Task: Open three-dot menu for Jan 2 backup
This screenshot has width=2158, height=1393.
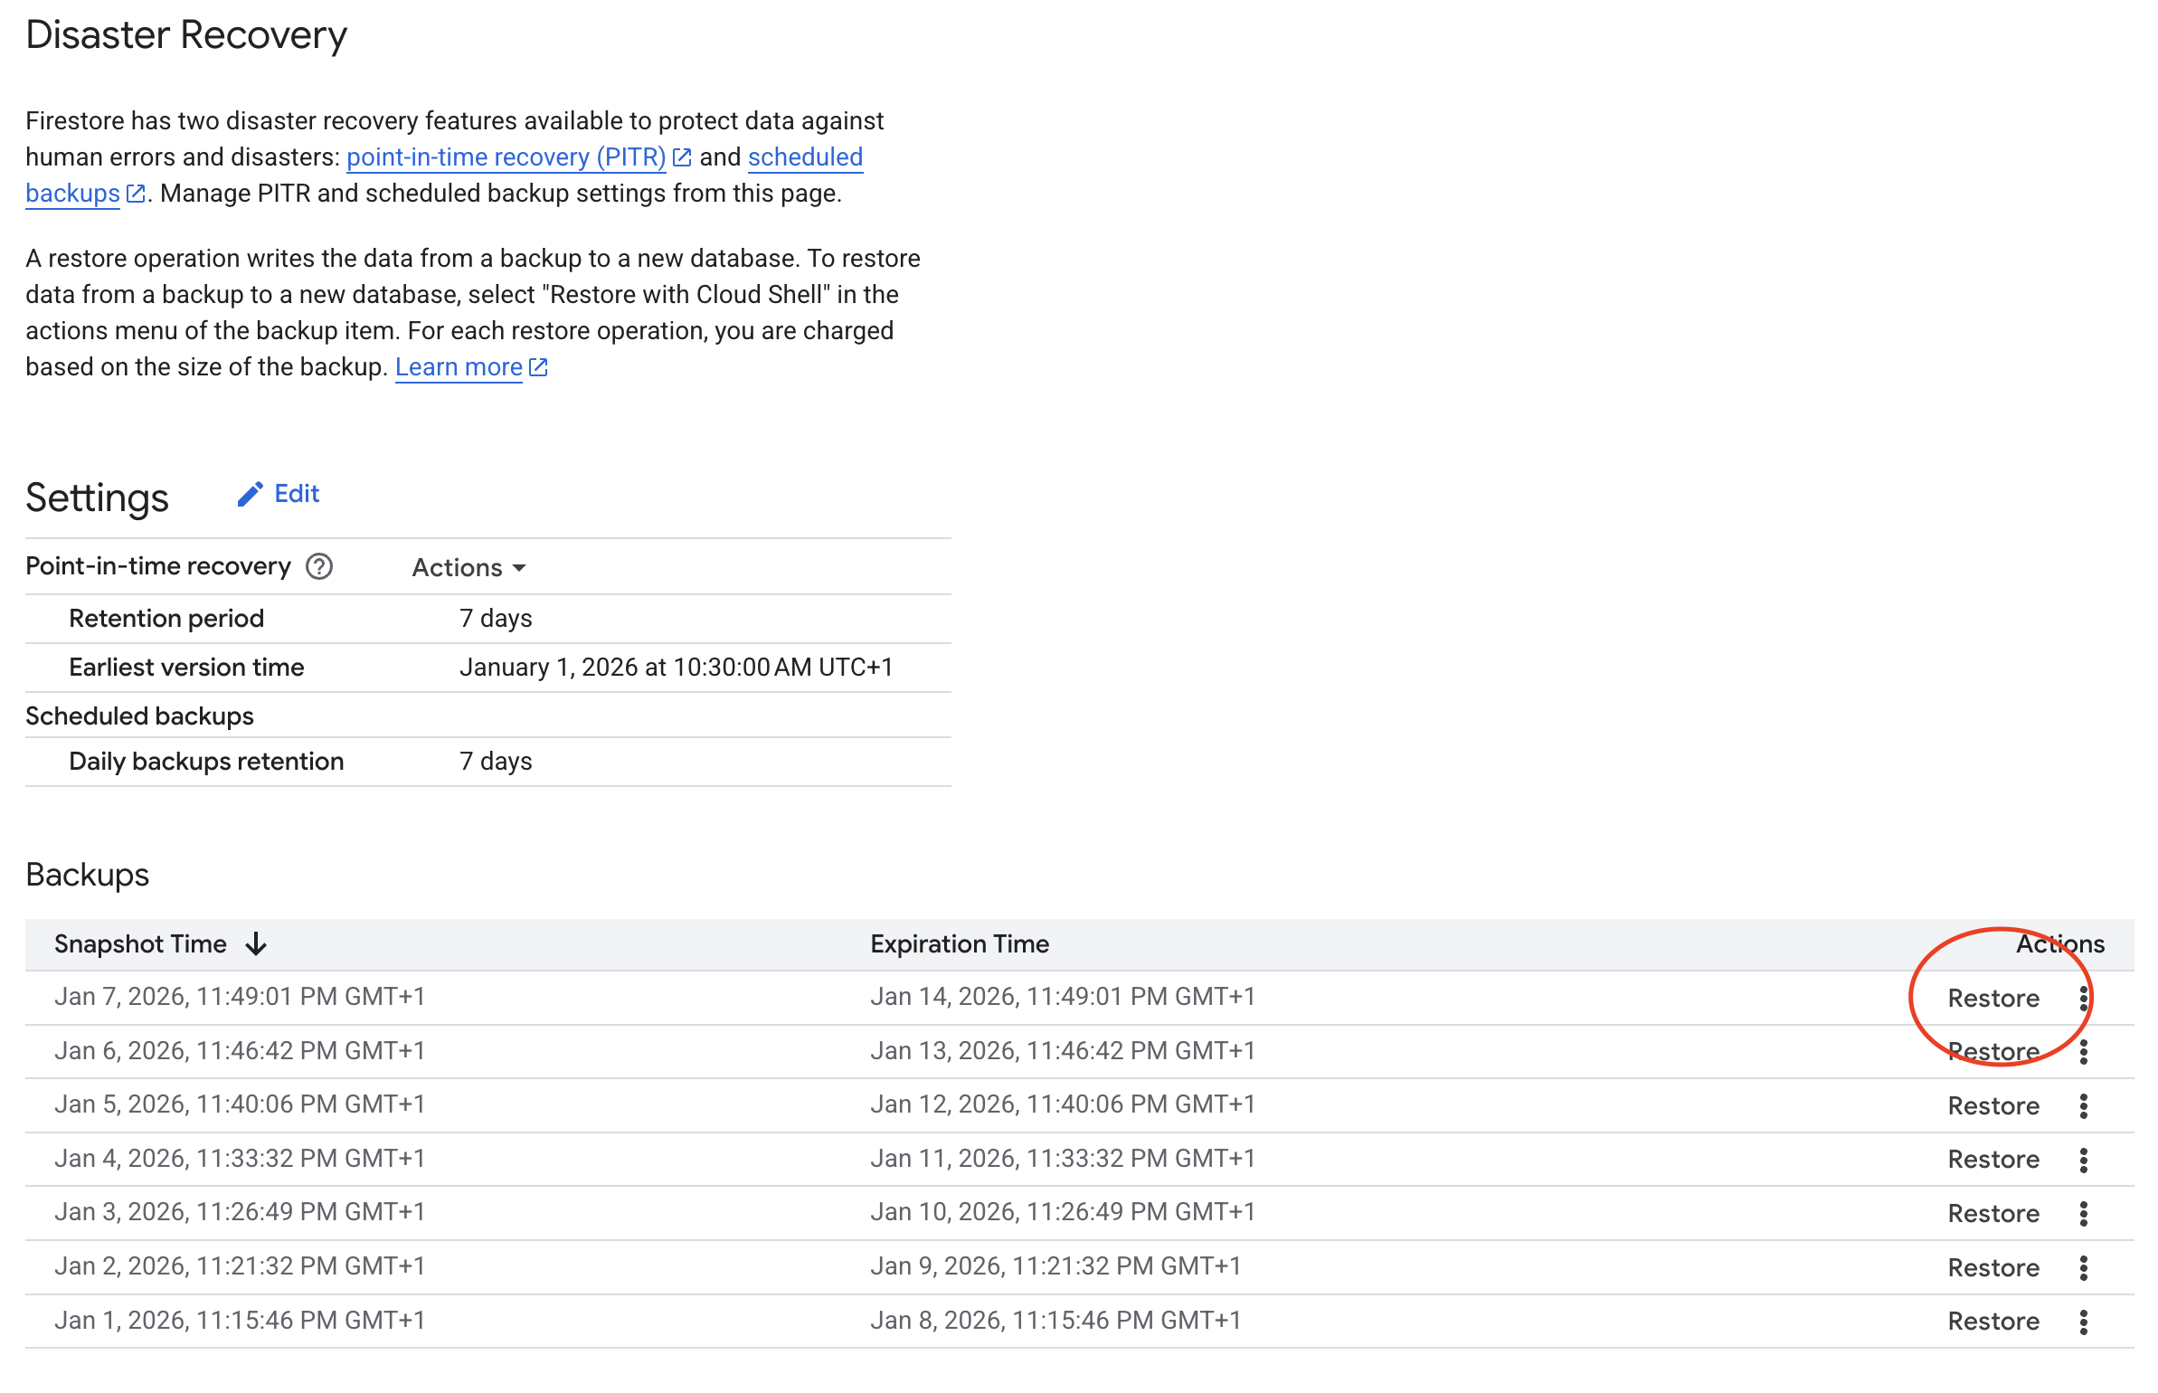Action: coord(2083,1267)
